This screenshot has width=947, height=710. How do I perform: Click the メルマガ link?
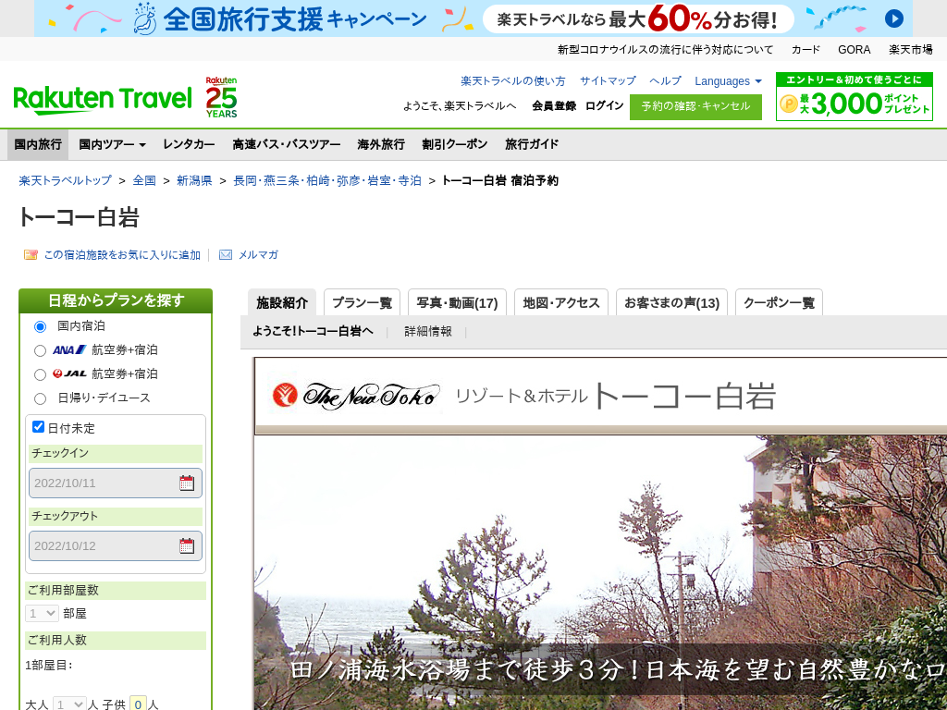click(259, 255)
